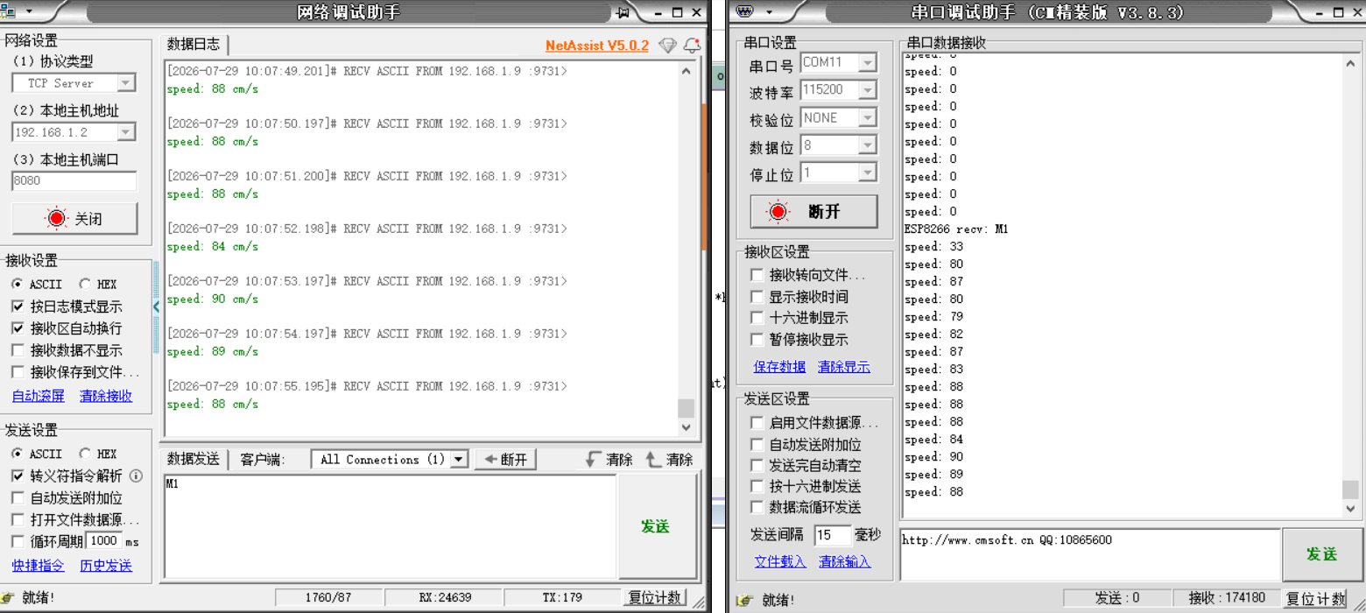Reset NetAssist counters with 复位计数

coord(655,598)
